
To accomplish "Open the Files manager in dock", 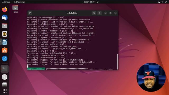I will point(4,26).
